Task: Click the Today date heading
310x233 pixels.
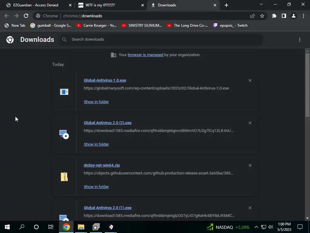Action: [58, 64]
